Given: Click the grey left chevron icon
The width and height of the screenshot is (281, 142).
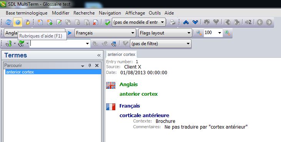Looking at the screenshot, I should pyautogui.click(x=228, y=22).
